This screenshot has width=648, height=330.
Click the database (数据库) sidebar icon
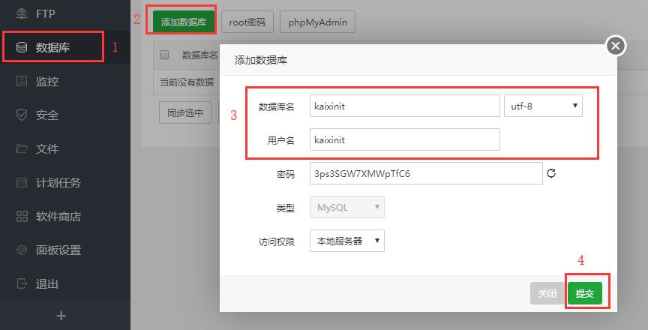pyautogui.click(x=22, y=47)
